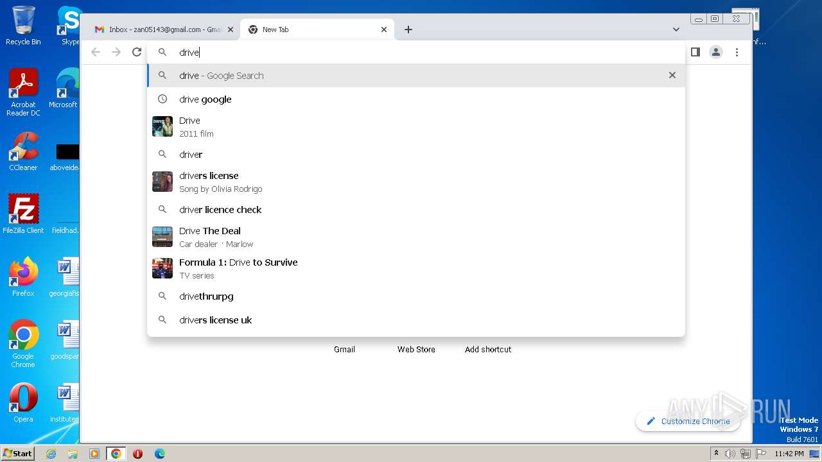The width and height of the screenshot is (822, 462).
Task: Click the Chrome taskbar button
Action: click(116, 454)
